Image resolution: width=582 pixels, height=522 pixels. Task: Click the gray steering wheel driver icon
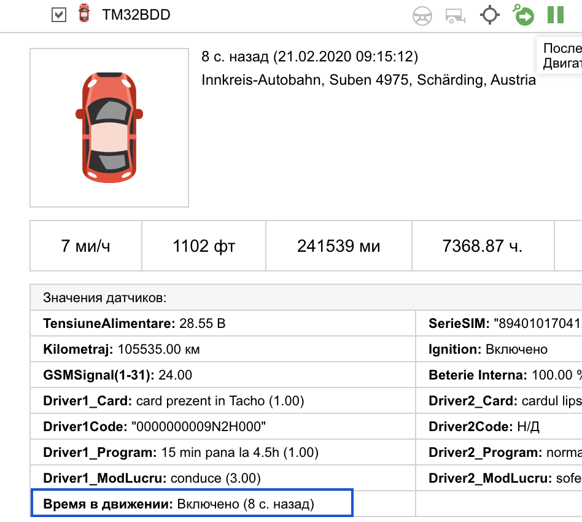click(422, 15)
